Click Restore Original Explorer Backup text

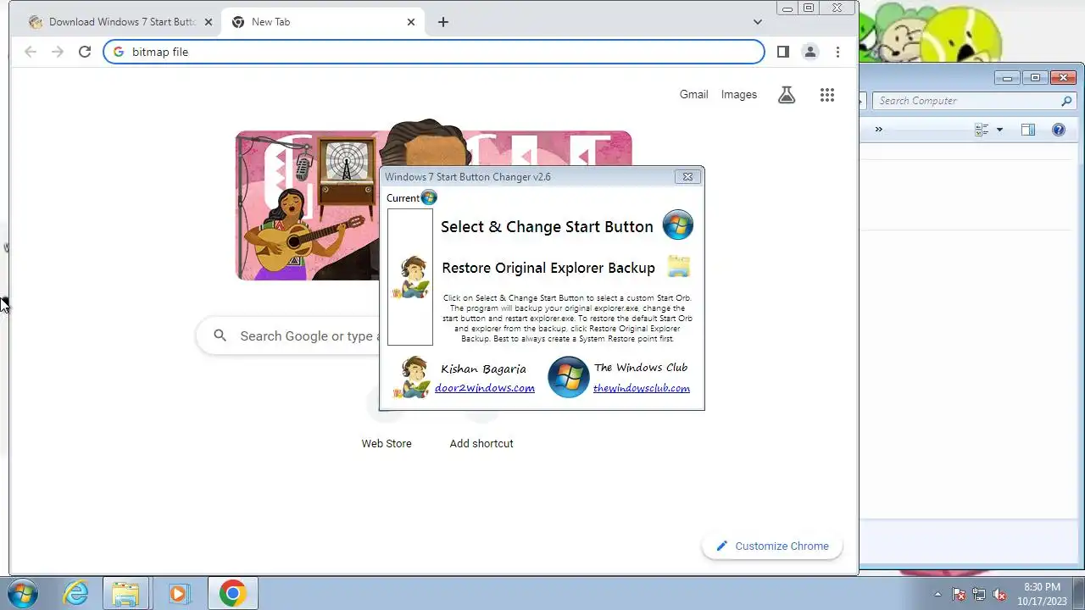coord(548,268)
